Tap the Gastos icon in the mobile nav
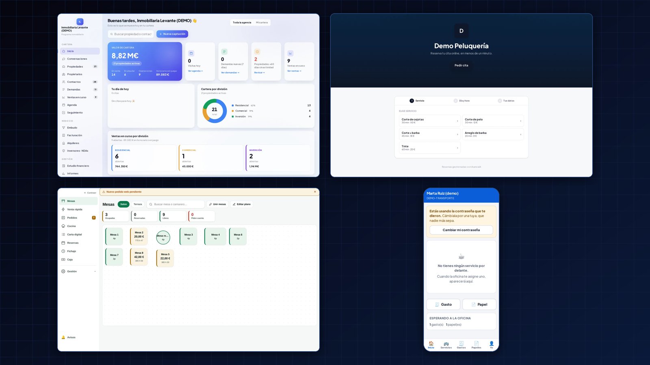Screen dimensions: 650x365 pos(461,345)
